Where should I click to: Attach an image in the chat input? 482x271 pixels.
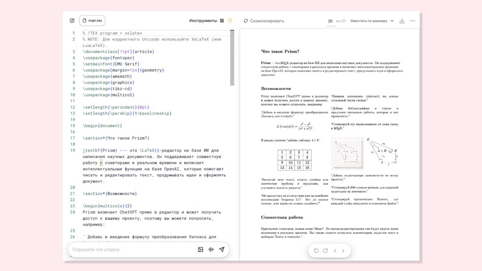coord(200,249)
